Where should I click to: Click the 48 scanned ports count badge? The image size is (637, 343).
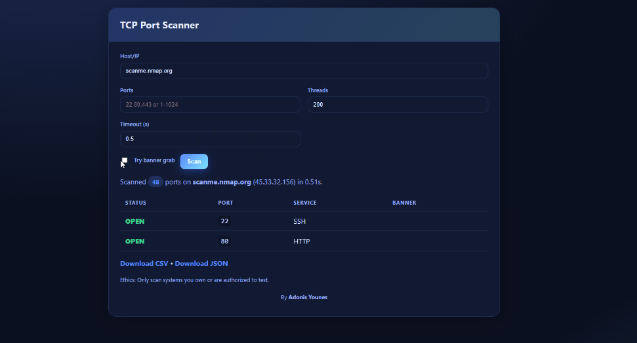pyautogui.click(x=155, y=182)
